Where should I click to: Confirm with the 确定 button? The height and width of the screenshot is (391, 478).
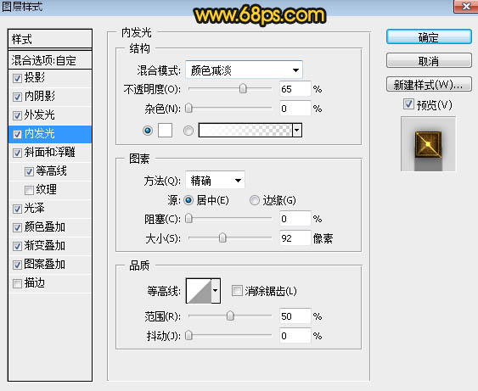click(x=429, y=37)
